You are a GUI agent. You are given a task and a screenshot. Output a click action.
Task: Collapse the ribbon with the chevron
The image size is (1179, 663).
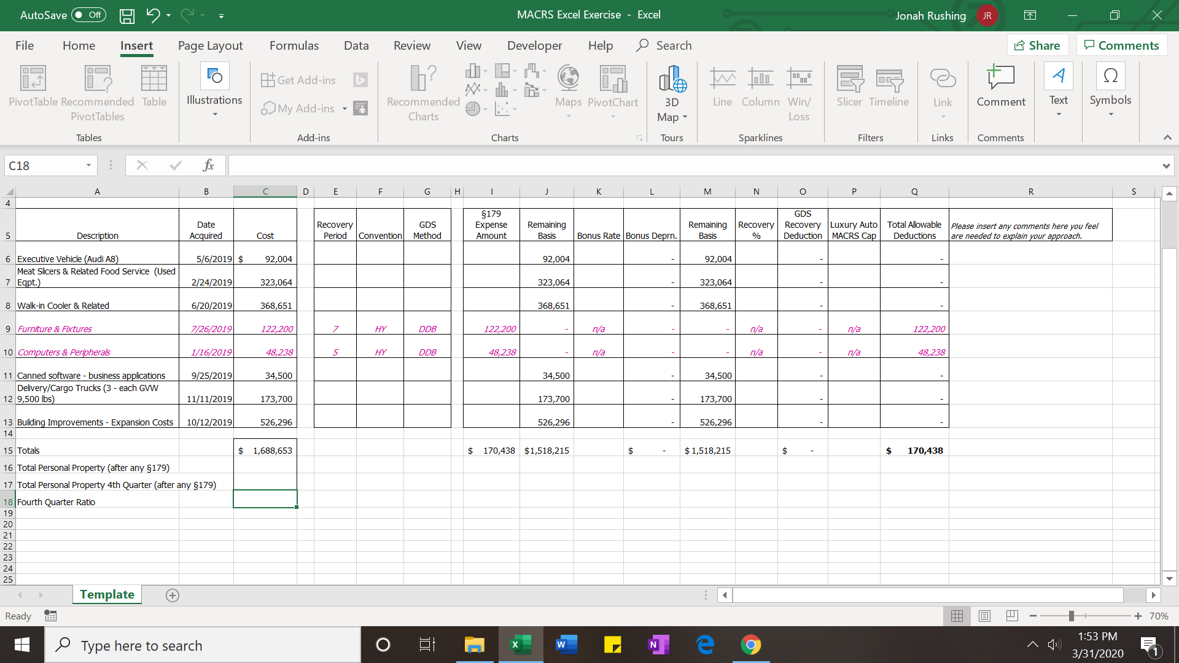(x=1167, y=138)
